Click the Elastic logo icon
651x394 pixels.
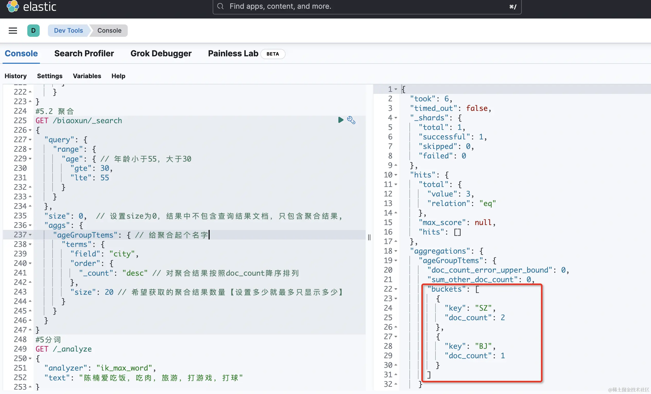coord(13,6)
